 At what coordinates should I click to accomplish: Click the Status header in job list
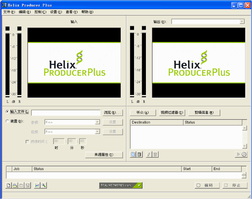pyautogui.click(x=107, y=169)
